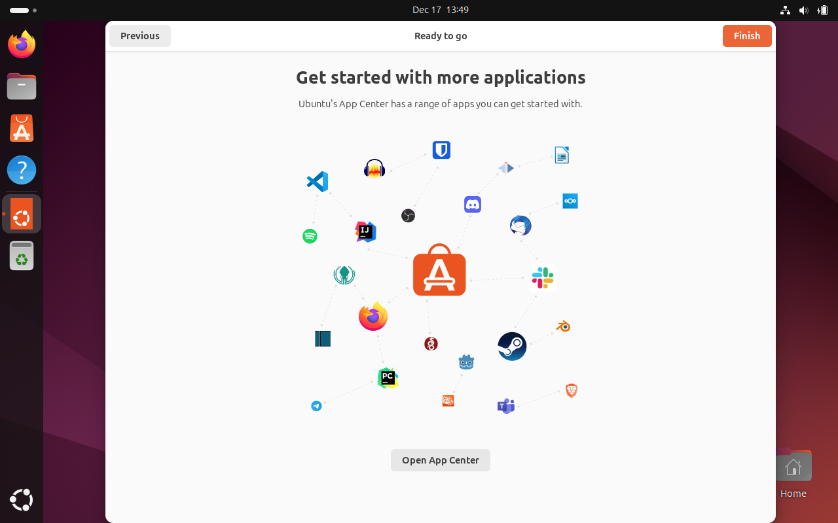Select the Microsoft Teams icon

[505, 405]
